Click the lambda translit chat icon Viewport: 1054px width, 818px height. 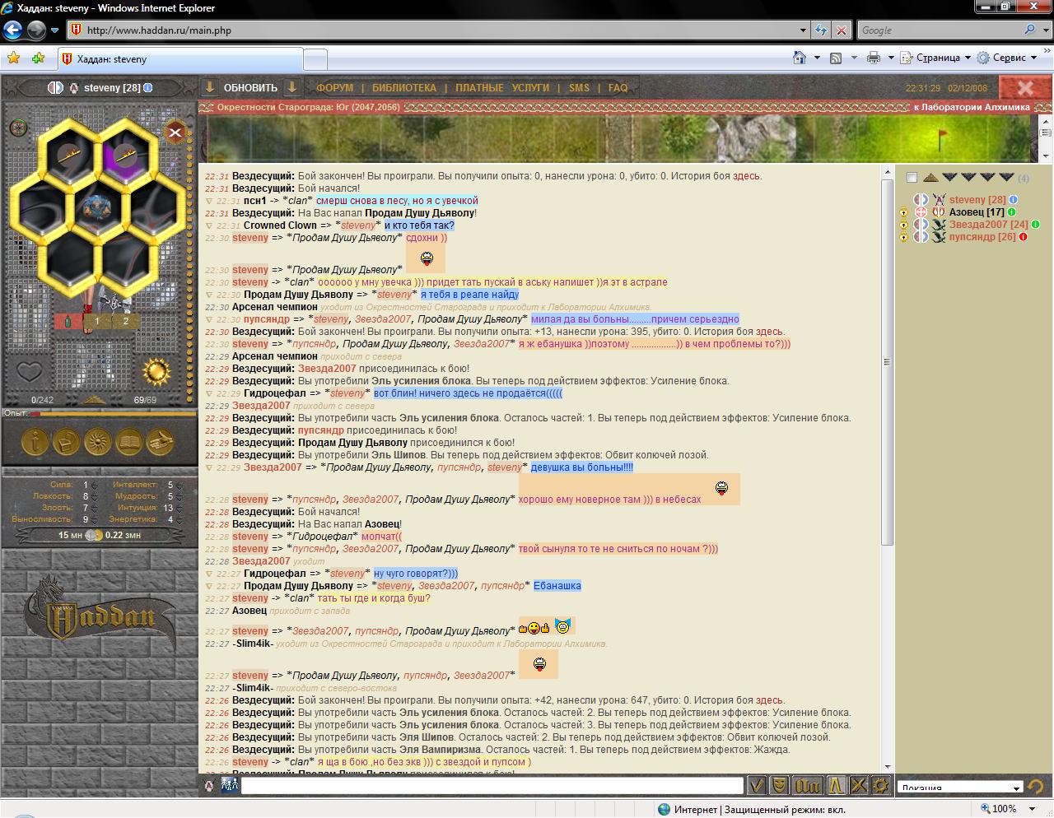click(x=836, y=785)
